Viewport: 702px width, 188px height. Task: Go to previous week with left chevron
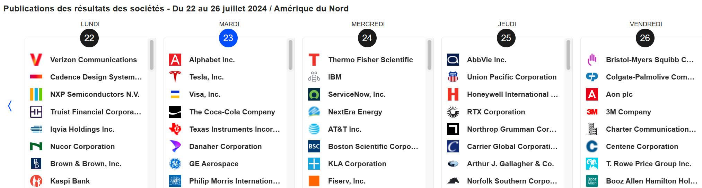[10, 106]
